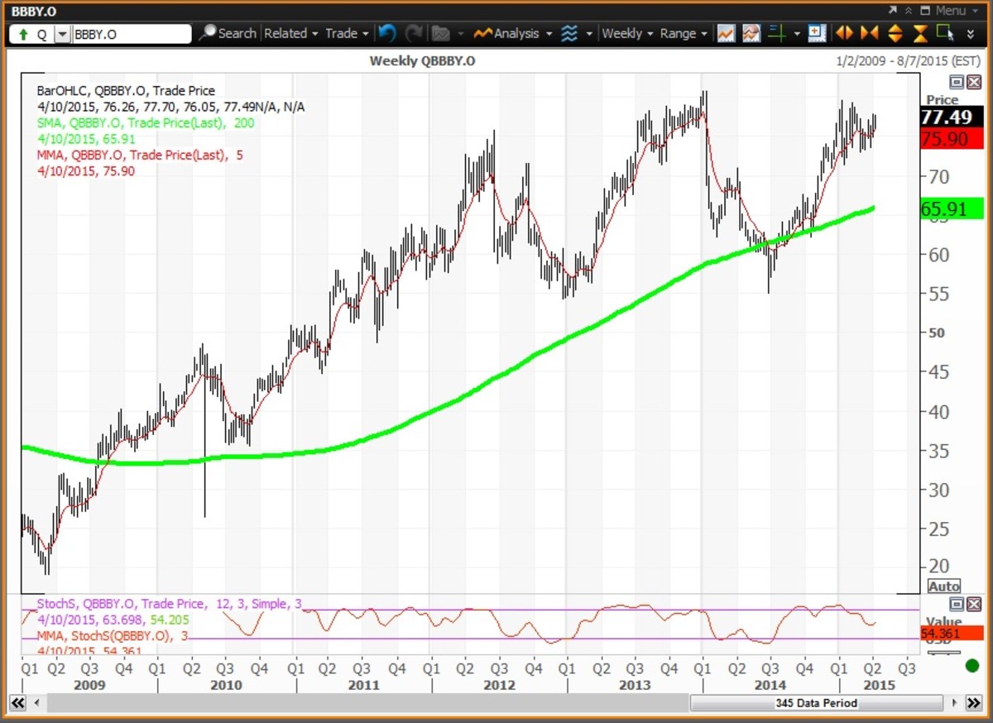Click the horizontal expand arrows icon
993x723 pixels.
point(843,34)
